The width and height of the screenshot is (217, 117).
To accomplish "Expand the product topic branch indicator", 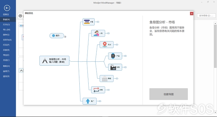I will click(125, 56).
